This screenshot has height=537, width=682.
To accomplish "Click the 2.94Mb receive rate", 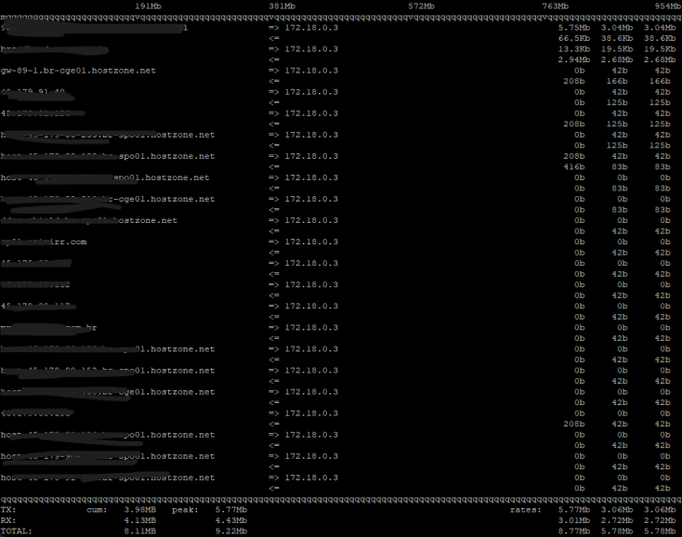I will pyautogui.click(x=574, y=59).
